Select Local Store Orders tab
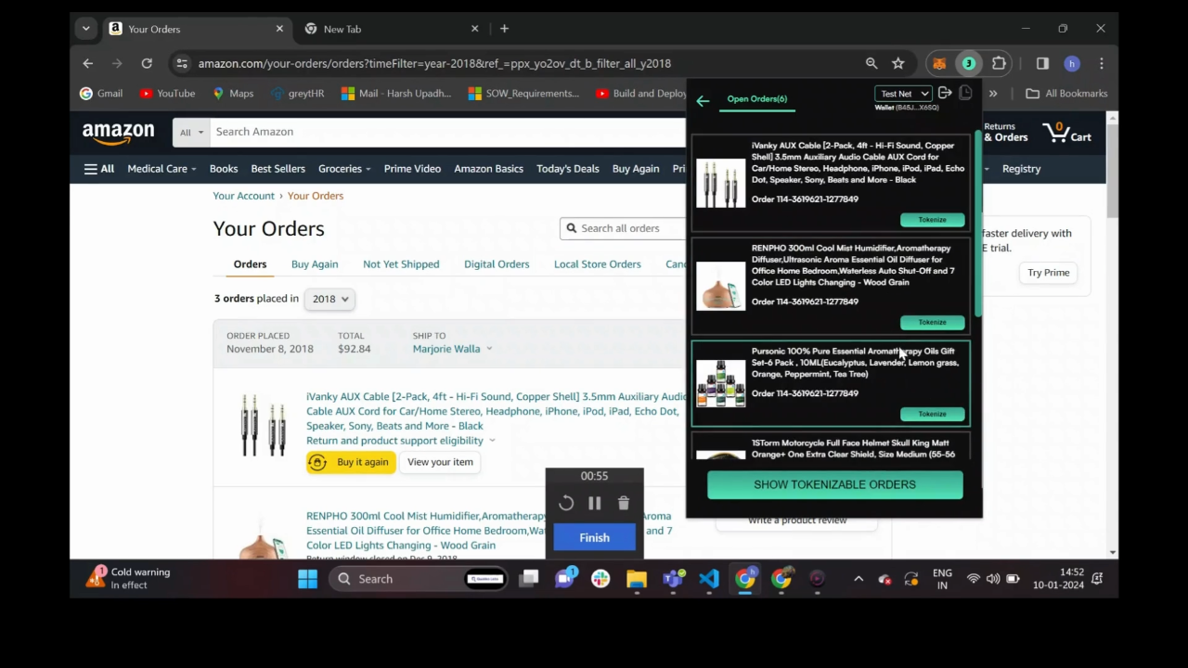This screenshot has height=668, width=1188. [598, 264]
